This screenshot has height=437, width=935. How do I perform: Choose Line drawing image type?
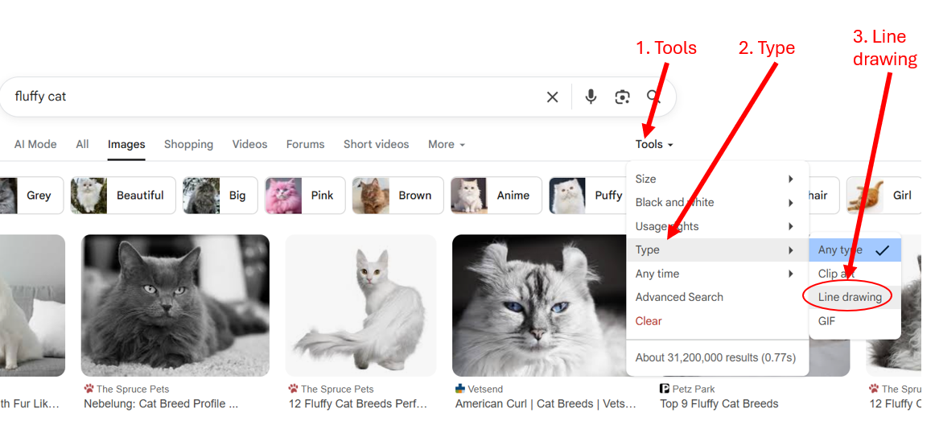point(850,297)
